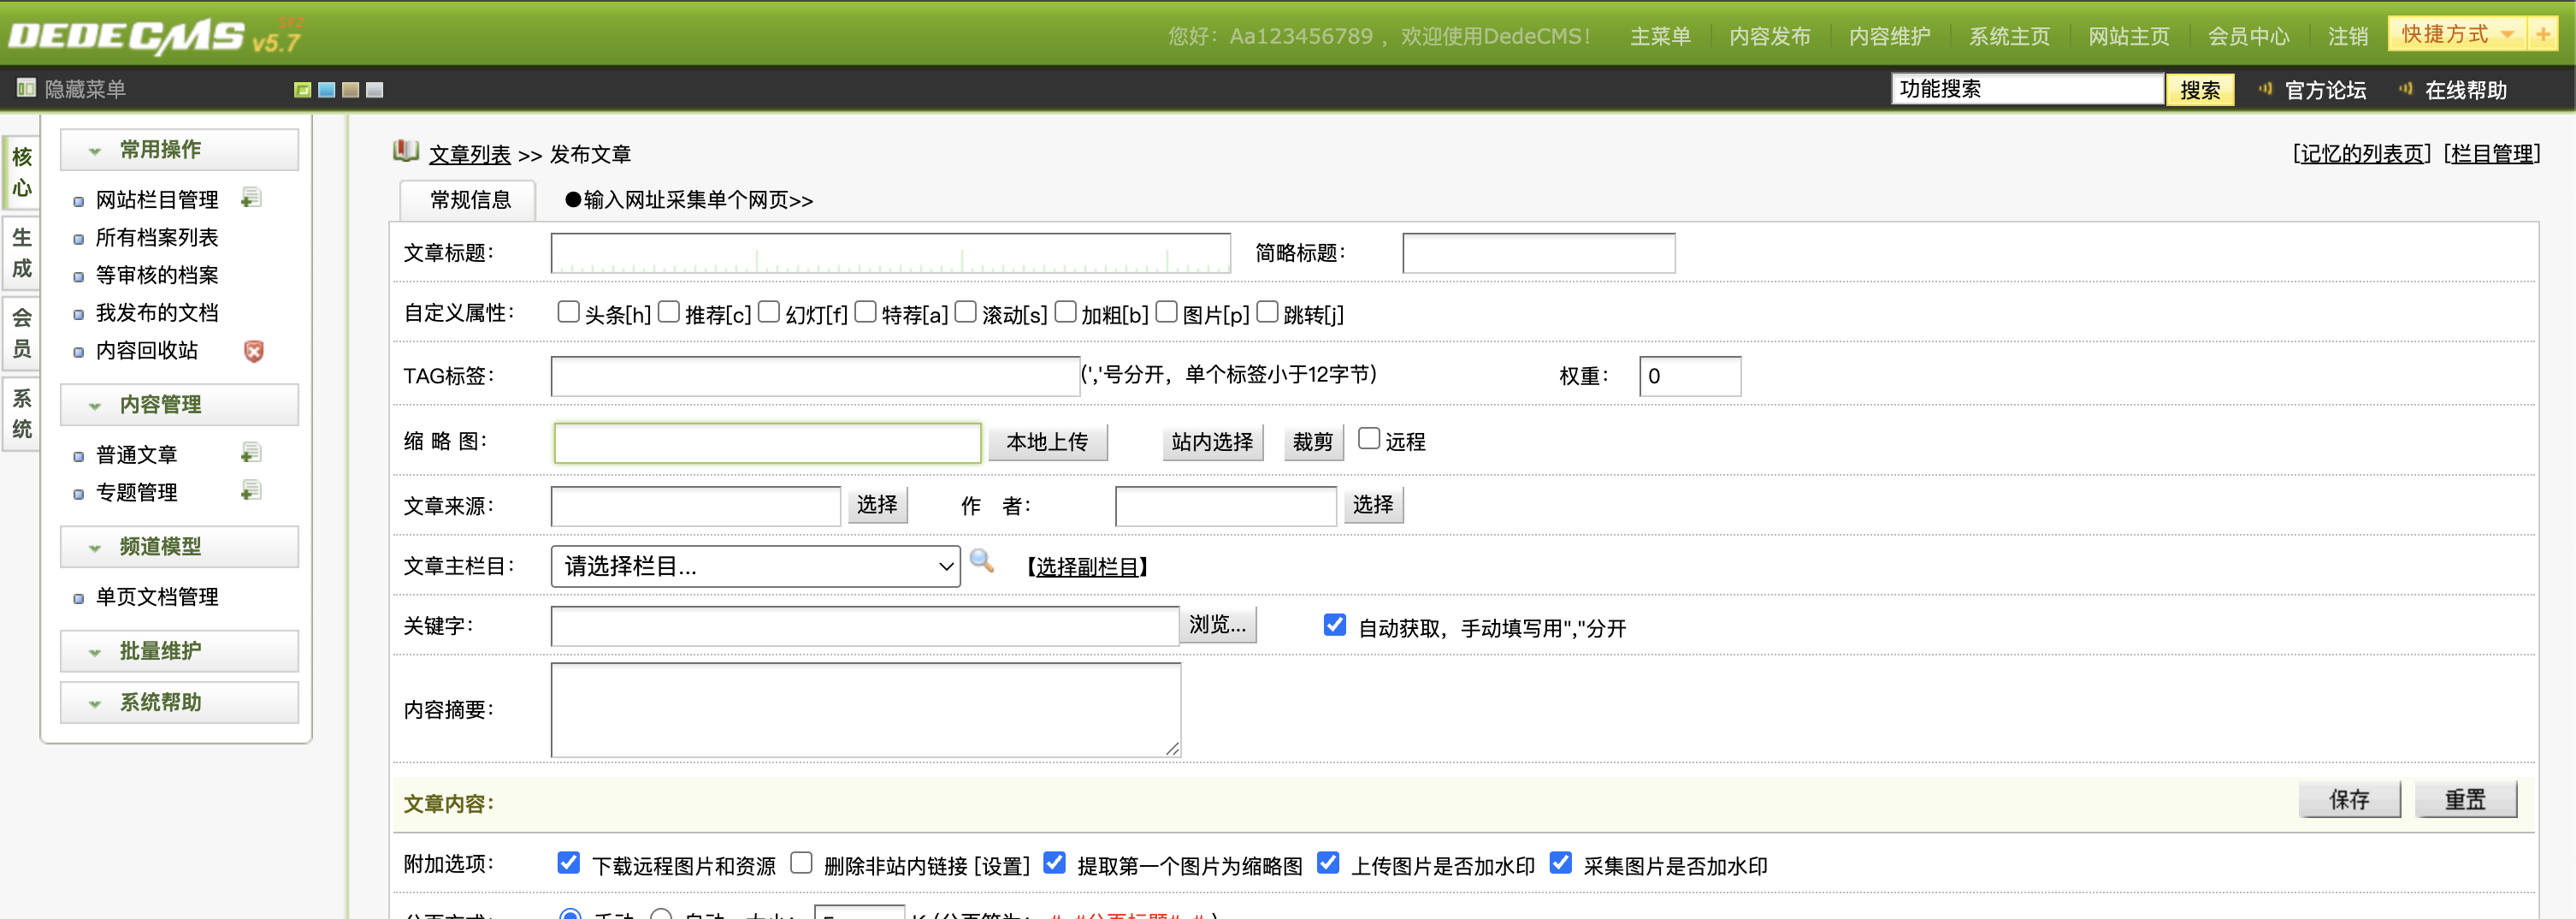This screenshot has width=2576, height=919.
Task: Open the 栏目管理 link
Action: click(x=2491, y=154)
